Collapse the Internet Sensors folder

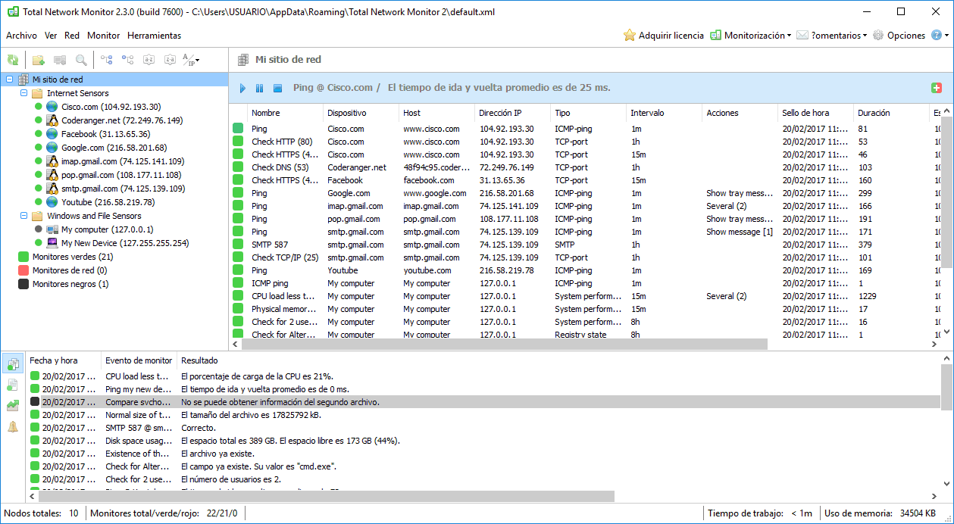[x=23, y=93]
